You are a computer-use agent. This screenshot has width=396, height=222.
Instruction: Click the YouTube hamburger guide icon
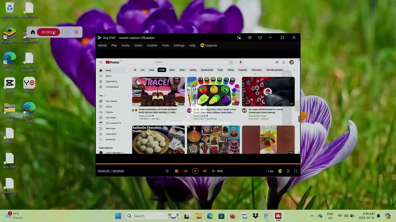(101, 62)
